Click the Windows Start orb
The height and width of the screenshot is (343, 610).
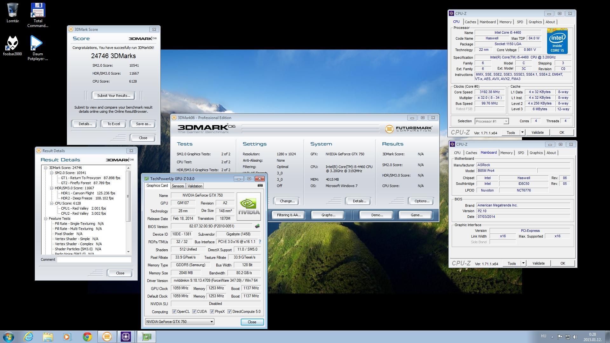click(x=8, y=337)
